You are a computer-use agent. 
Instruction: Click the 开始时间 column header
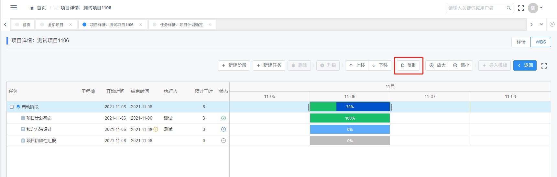coord(115,91)
